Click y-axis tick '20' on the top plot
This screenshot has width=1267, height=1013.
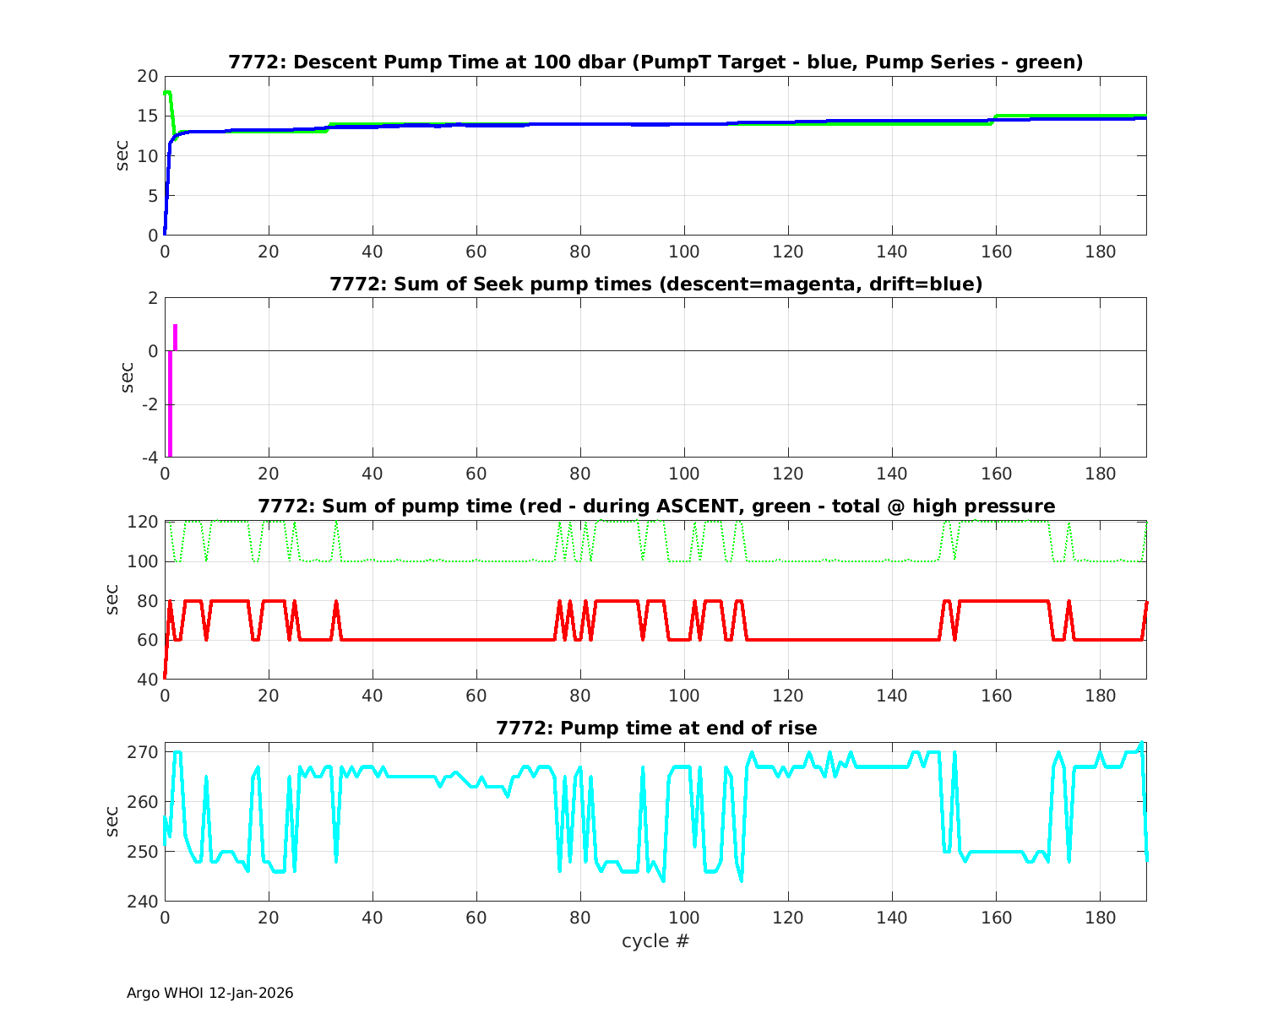(148, 76)
